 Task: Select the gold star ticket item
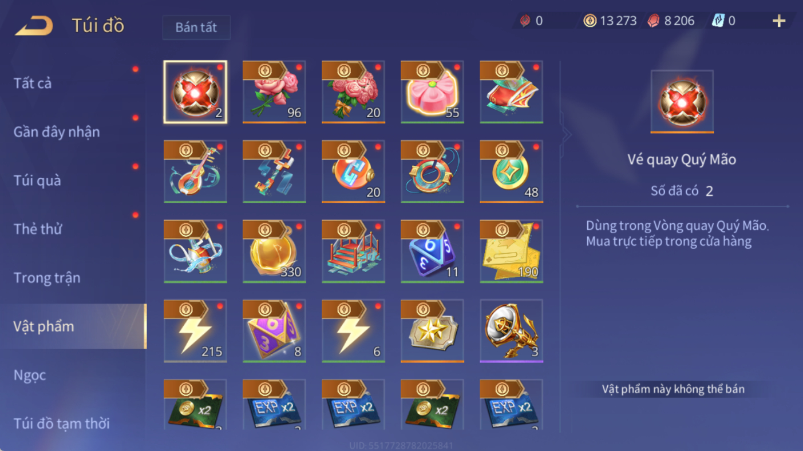432,330
